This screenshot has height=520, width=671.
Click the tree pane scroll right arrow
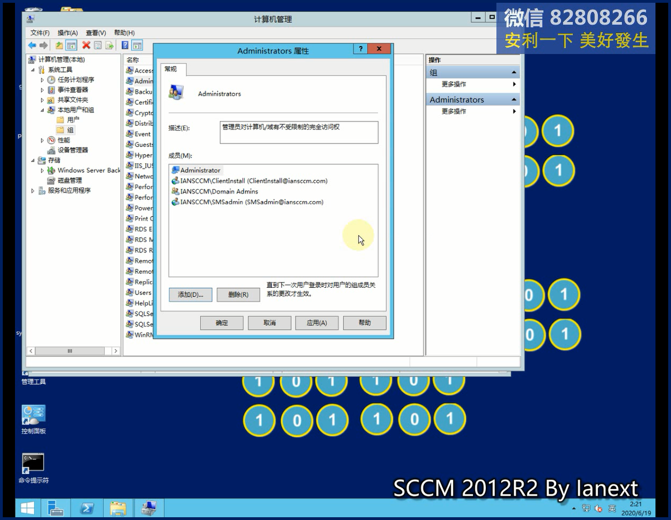coord(116,351)
